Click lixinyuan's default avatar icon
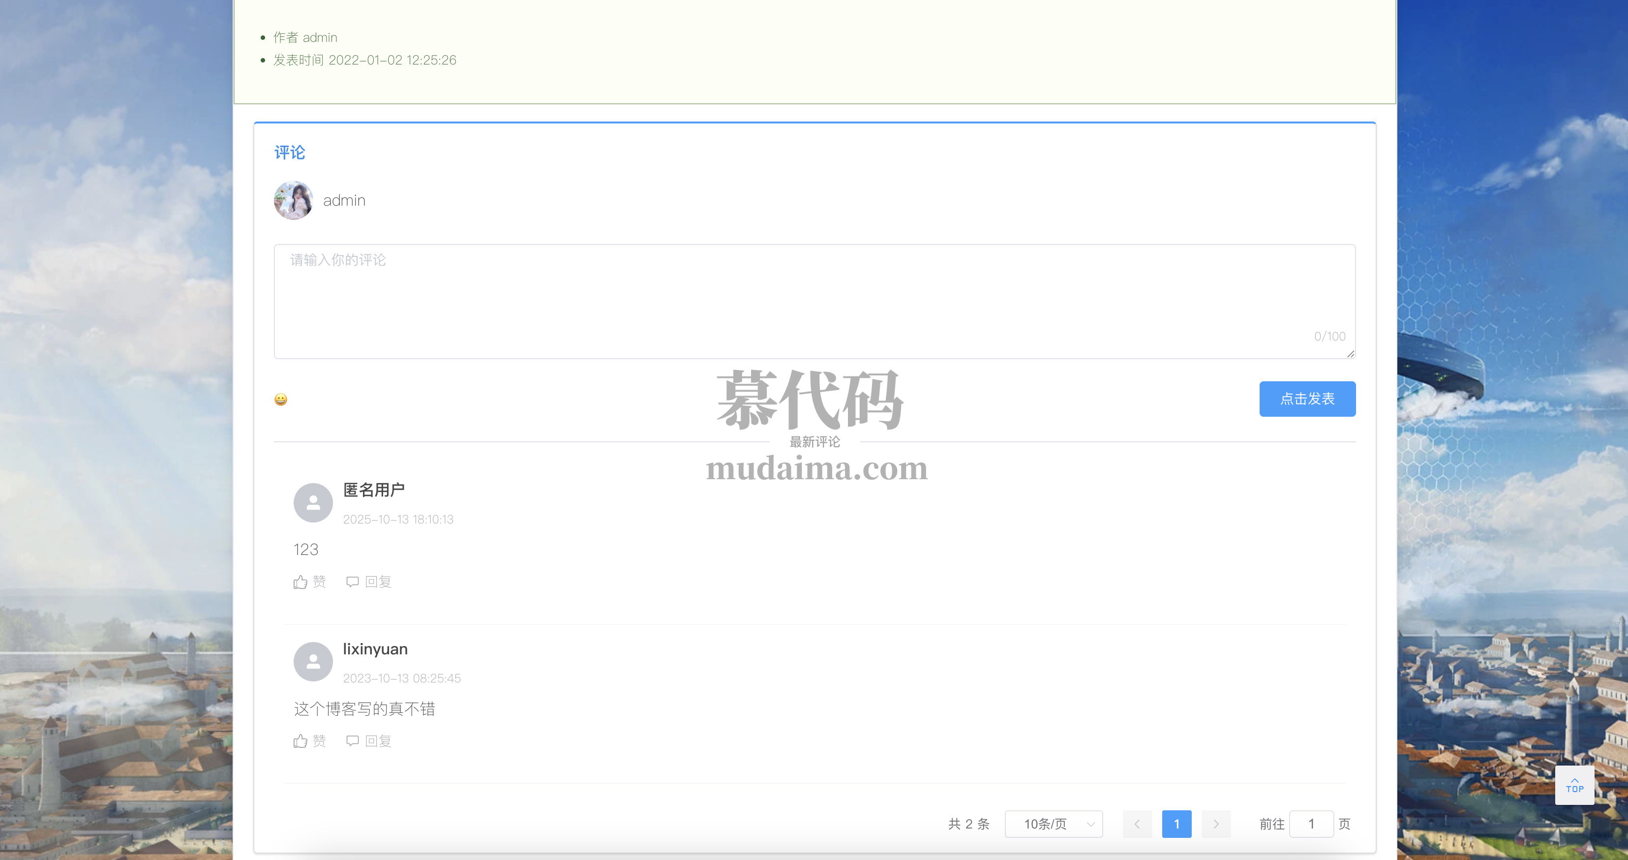Screen dimensions: 1628x860 pyautogui.click(x=313, y=661)
